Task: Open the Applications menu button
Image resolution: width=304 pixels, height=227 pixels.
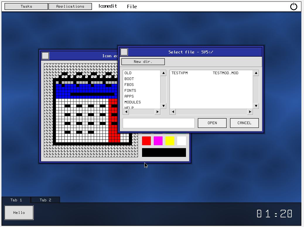Action: coord(70,6)
